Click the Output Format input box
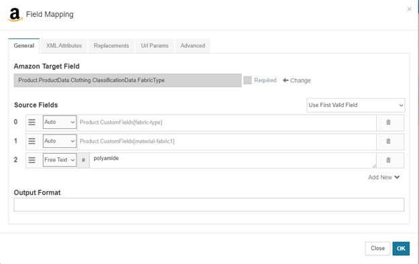This screenshot has height=264, width=419. coord(209,205)
